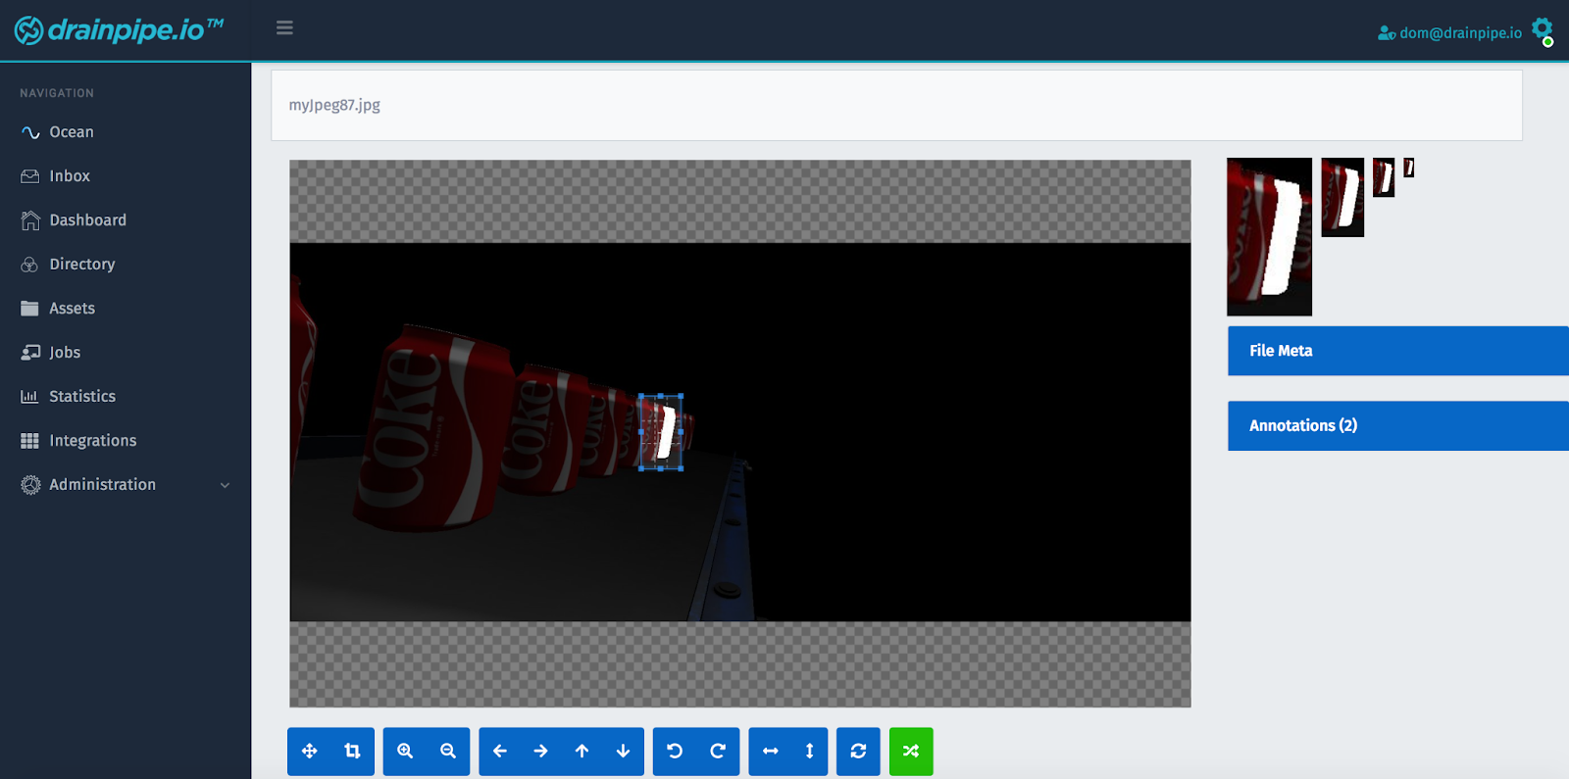Screen dimensions: 1569x779
Task: Select the largest crop preview thumbnail
Action: [1269, 237]
